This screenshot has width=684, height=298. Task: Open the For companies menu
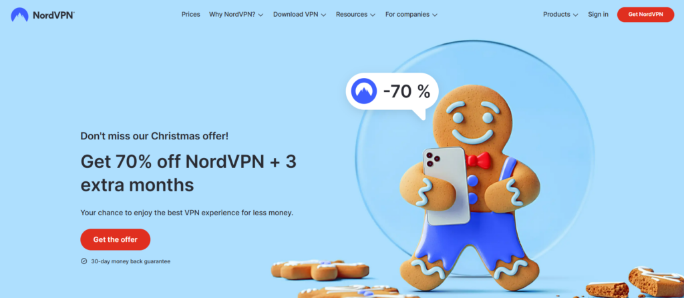pos(411,15)
